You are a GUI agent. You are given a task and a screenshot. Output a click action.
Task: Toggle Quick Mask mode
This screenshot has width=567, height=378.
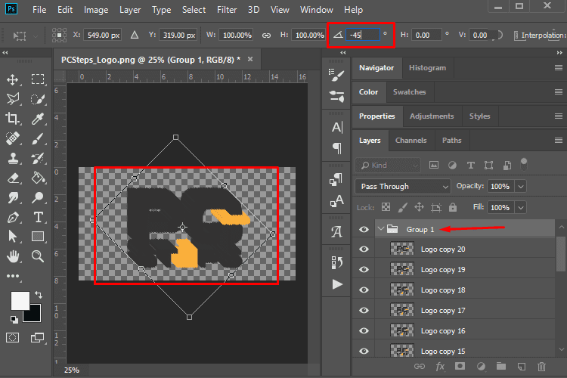[x=13, y=338]
